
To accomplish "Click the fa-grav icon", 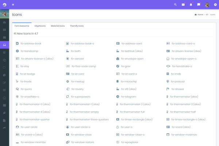I will coord(118,66).
